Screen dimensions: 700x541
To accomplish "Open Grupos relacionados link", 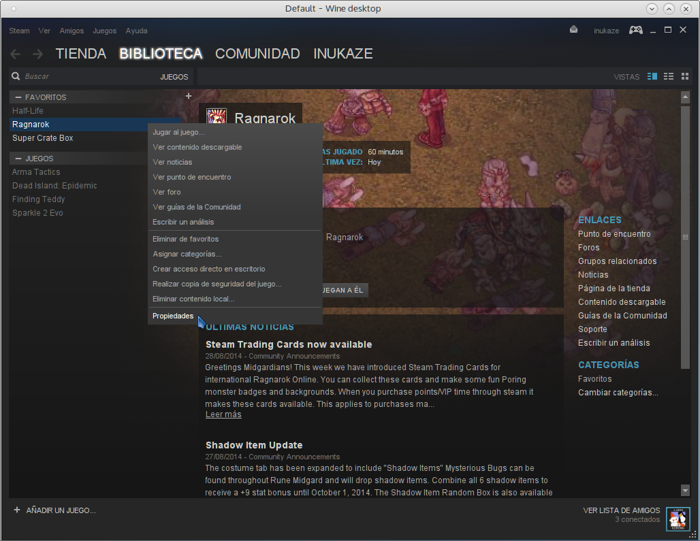I will click(618, 261).
